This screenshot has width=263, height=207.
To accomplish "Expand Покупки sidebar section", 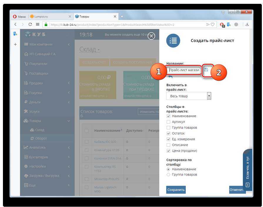I will click(47, 93).
